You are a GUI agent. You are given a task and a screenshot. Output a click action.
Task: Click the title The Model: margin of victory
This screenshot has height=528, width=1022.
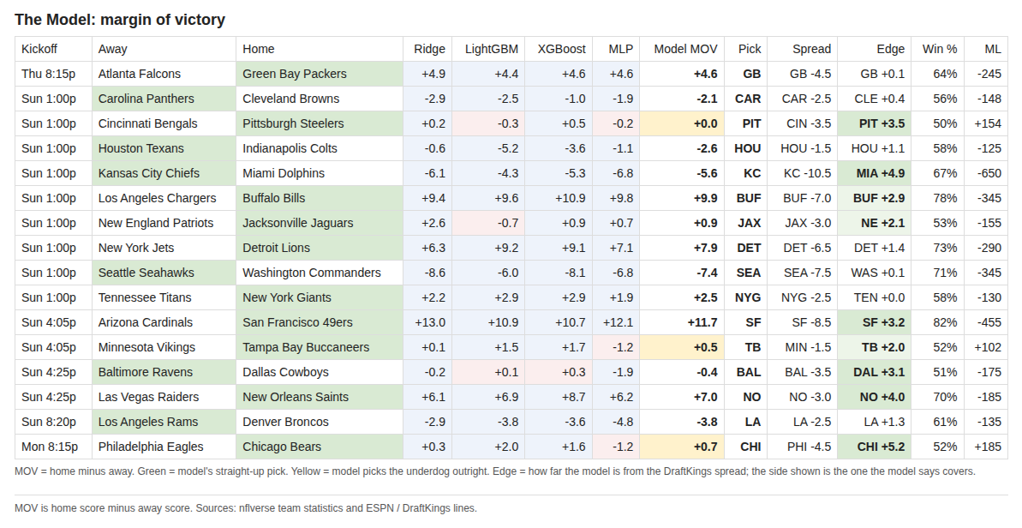[x=120, y=20]
